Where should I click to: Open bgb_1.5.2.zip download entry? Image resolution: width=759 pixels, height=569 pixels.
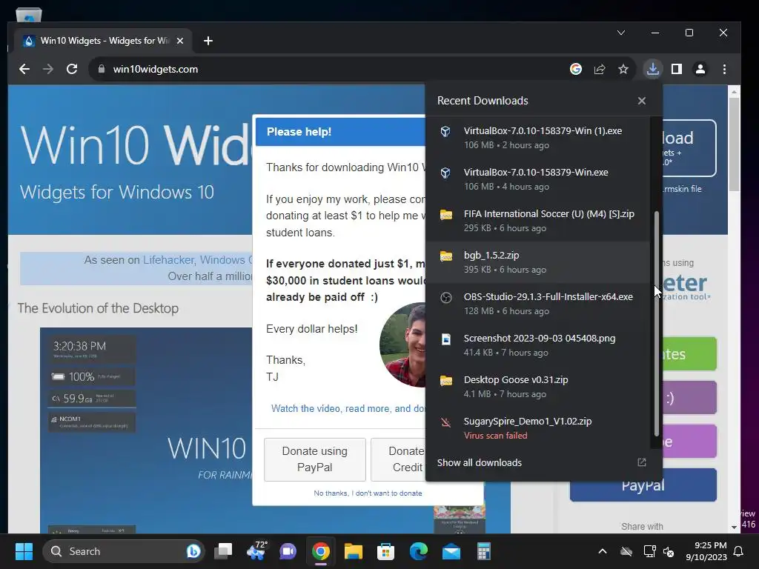(x=538, y=262)
